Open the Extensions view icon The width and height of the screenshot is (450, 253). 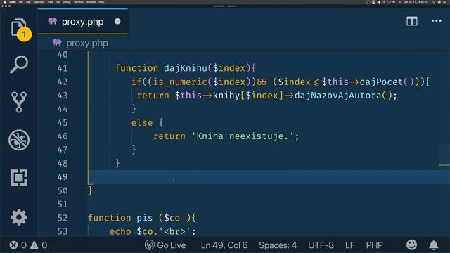coord(19,178)
